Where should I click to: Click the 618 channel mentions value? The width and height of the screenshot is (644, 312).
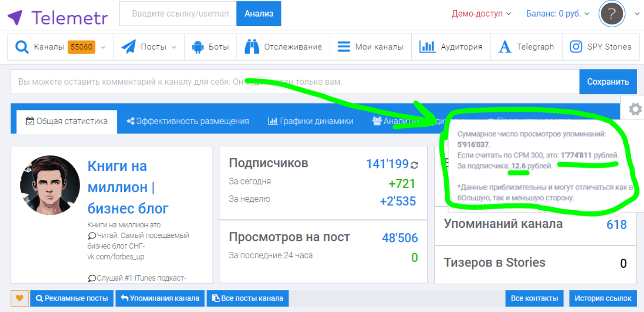point(616,225)
